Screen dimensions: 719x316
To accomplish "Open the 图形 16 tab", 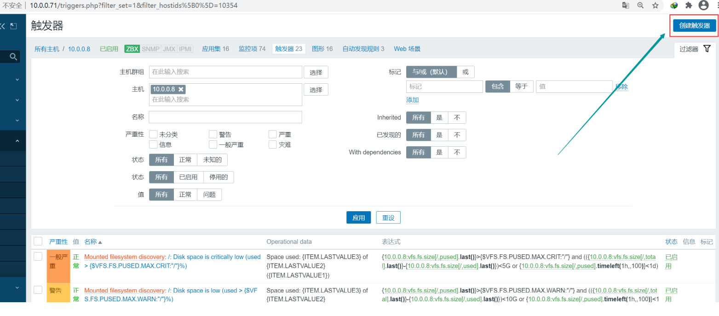I will [x=322, y=49].
